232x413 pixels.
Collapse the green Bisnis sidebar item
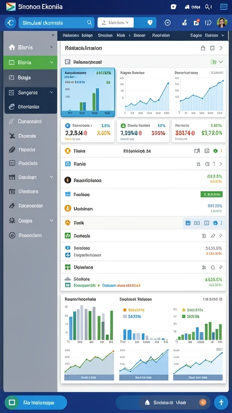point(51,63)
